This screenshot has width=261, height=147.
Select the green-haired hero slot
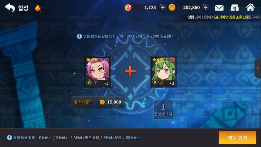tap(163, 72)
